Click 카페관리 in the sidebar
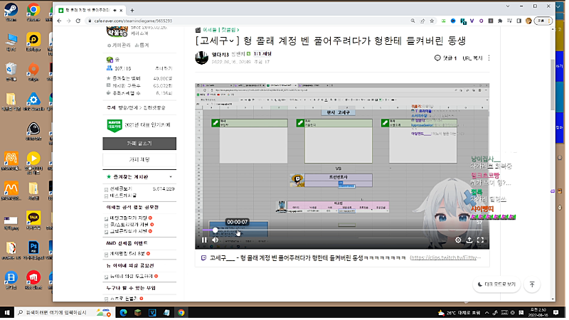This screenshot has height=320, width=569. point(119,46)
